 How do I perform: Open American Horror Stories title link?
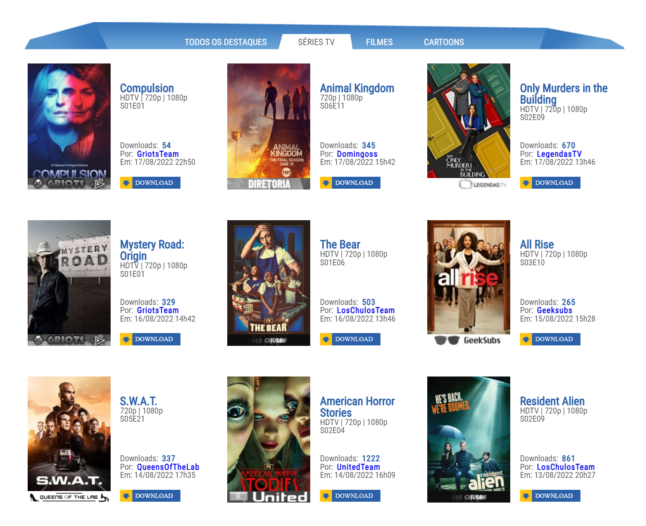pyautogui.click(x=357, y=407)
